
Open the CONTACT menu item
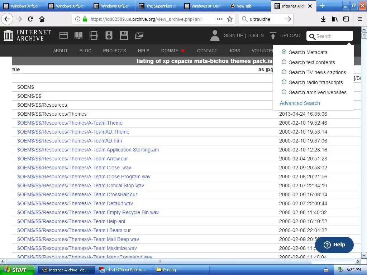click(207, 51)
